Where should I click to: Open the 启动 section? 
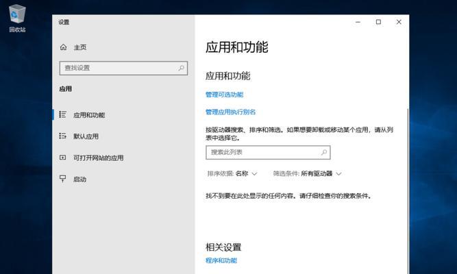click(80, 179)
